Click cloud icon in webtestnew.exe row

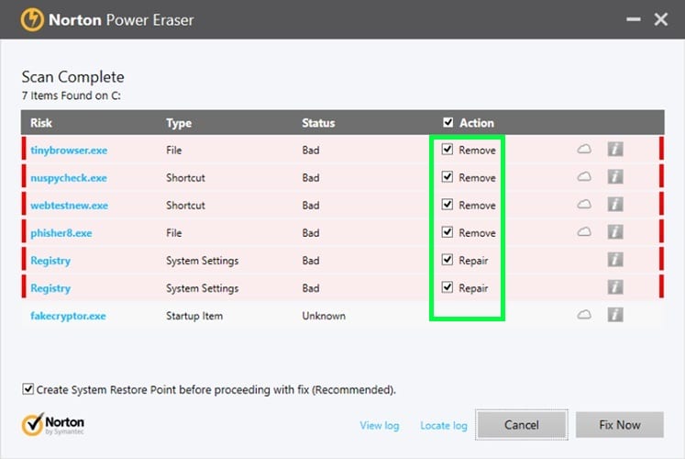coord(584,205)
